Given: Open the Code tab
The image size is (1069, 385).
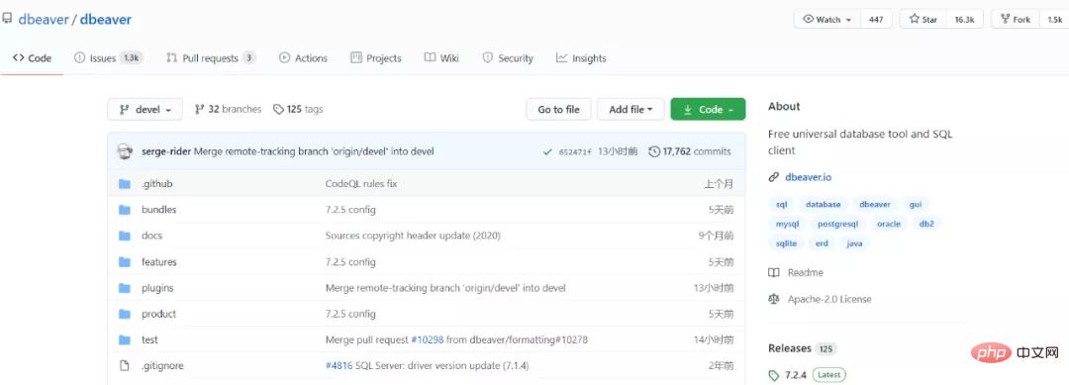Looking at the screenshot, I should pos(32,58).
